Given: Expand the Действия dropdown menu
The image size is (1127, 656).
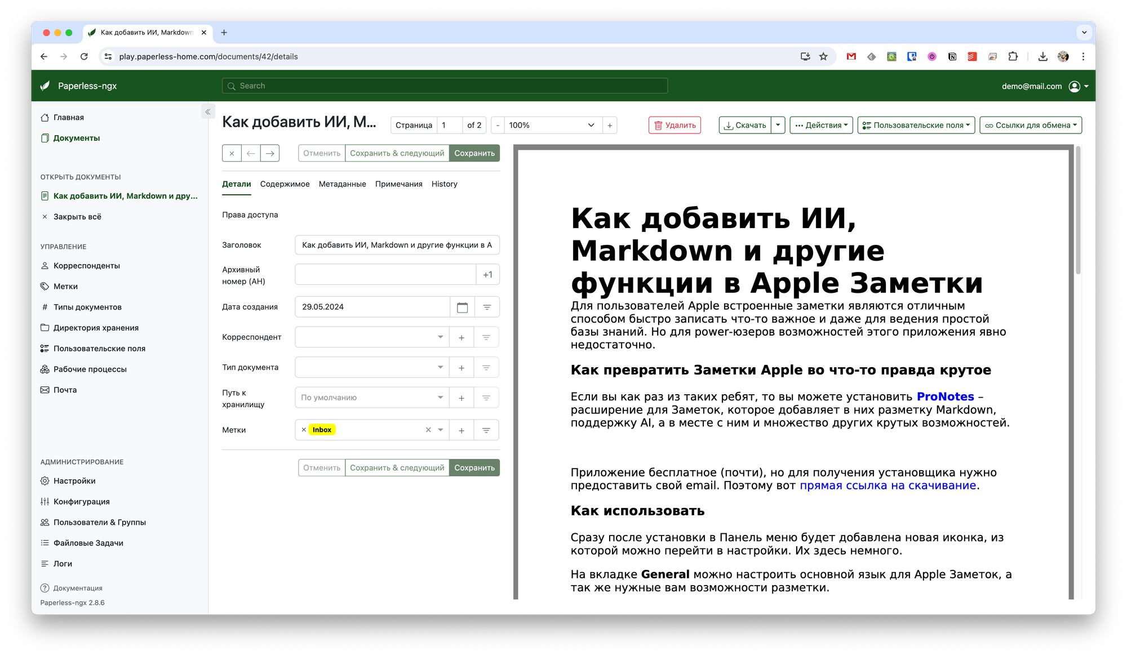Looking at the screenshot, I should point(821,125).
